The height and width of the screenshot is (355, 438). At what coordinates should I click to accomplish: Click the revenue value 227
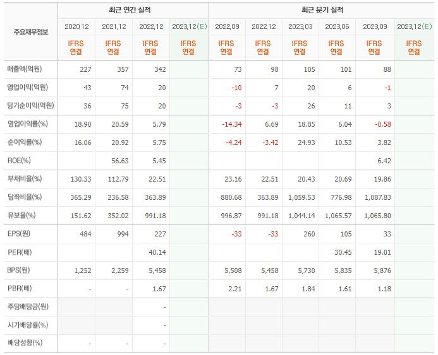pos(85,69)
